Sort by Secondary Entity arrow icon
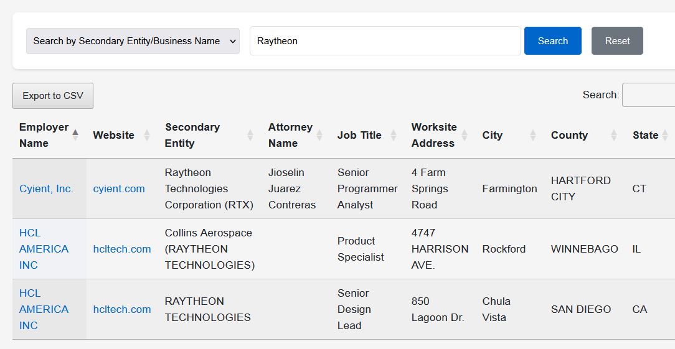The image size is (675, 349). (x=250, y=135)
